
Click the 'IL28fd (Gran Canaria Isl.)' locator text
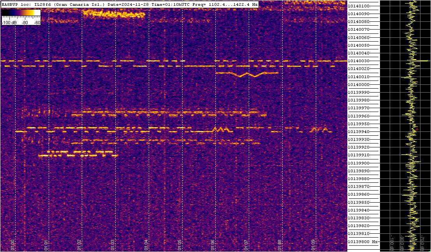pyautogui.click(x=70, y=4)
